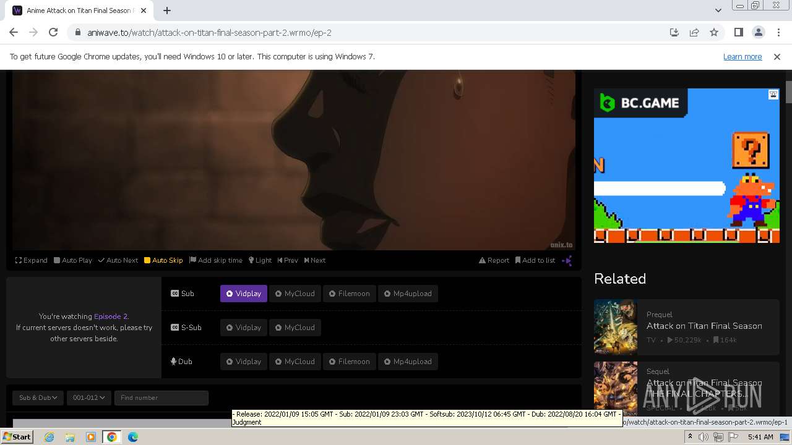Image resolution: width=792 pixels, height=445 pixels.
Task: Go back to the previous page
Action: click(x=14, y=32)
